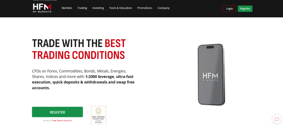Click the large green REGISTER button
The width and height of the screenshot is (283, 125).
click(57, 112)
